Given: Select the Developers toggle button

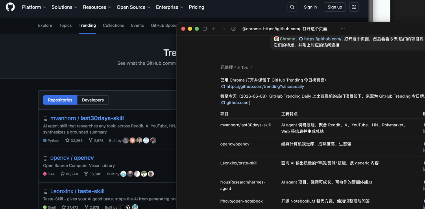Looking at the screenshot, I should [x=93, y=100].
